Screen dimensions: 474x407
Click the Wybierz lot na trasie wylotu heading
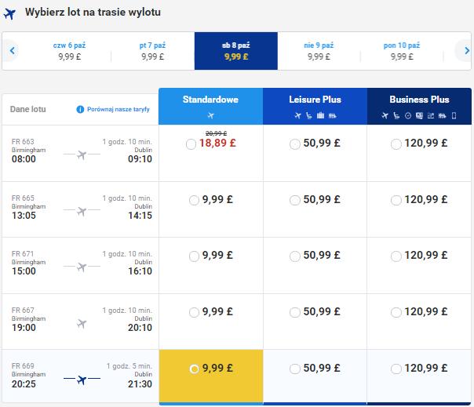tap(93, 12)
